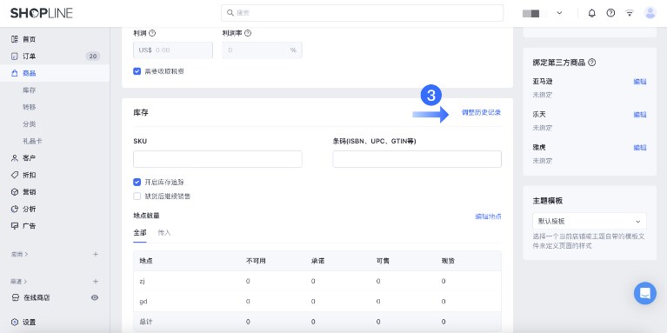
Task: Preview online store via eye icon
Action: (95, 297)
